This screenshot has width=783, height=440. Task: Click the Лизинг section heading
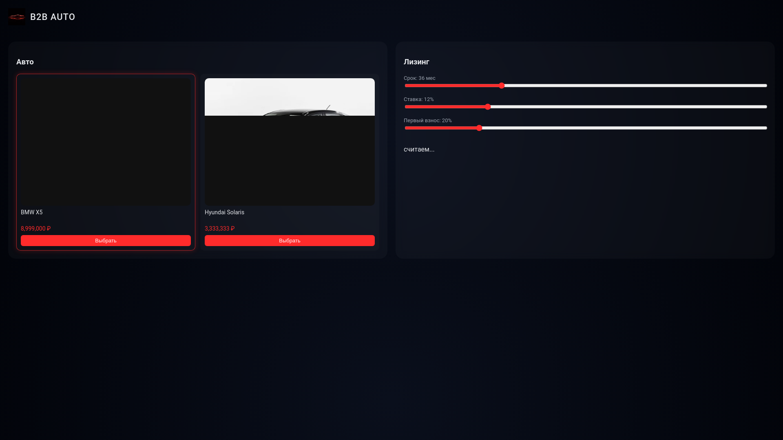416,62
